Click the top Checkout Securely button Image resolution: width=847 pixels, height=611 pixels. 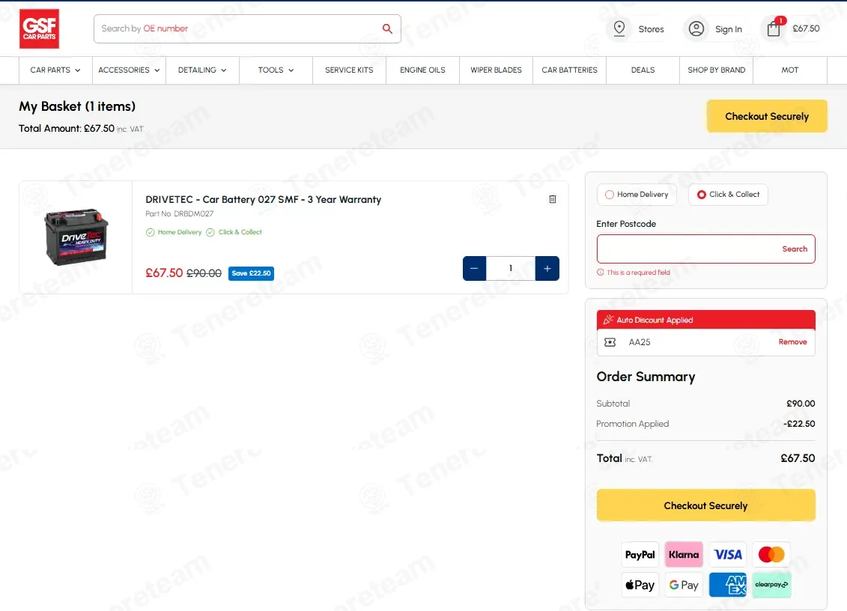(767, 116)
